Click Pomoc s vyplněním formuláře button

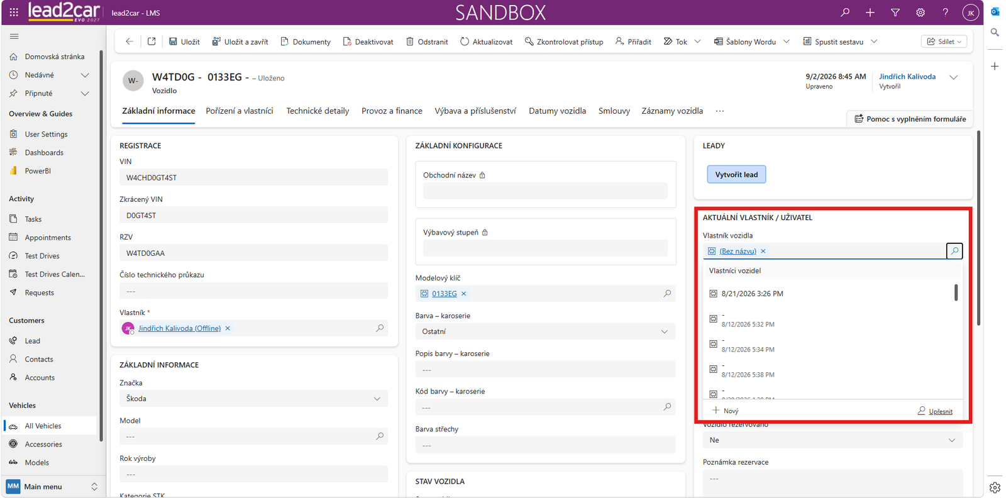pyautogui.click(x=909, y=119)
